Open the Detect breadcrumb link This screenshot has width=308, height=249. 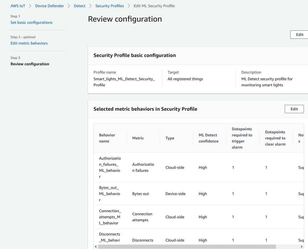[80, 6]
